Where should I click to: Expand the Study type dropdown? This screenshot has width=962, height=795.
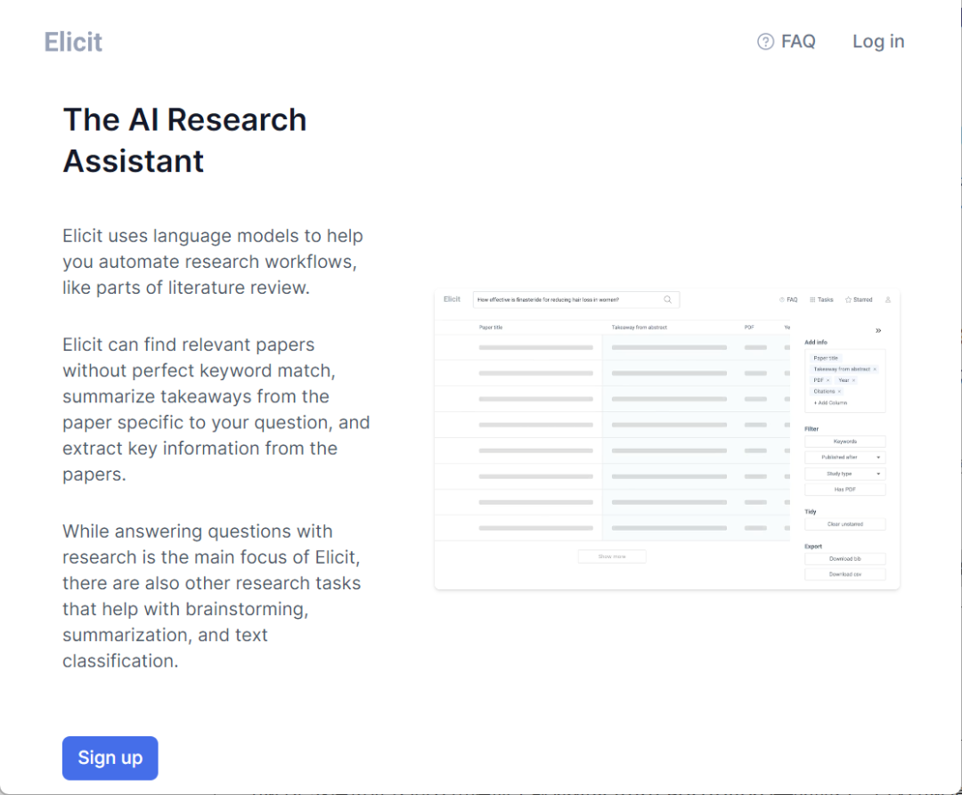(x=844, y=474)
